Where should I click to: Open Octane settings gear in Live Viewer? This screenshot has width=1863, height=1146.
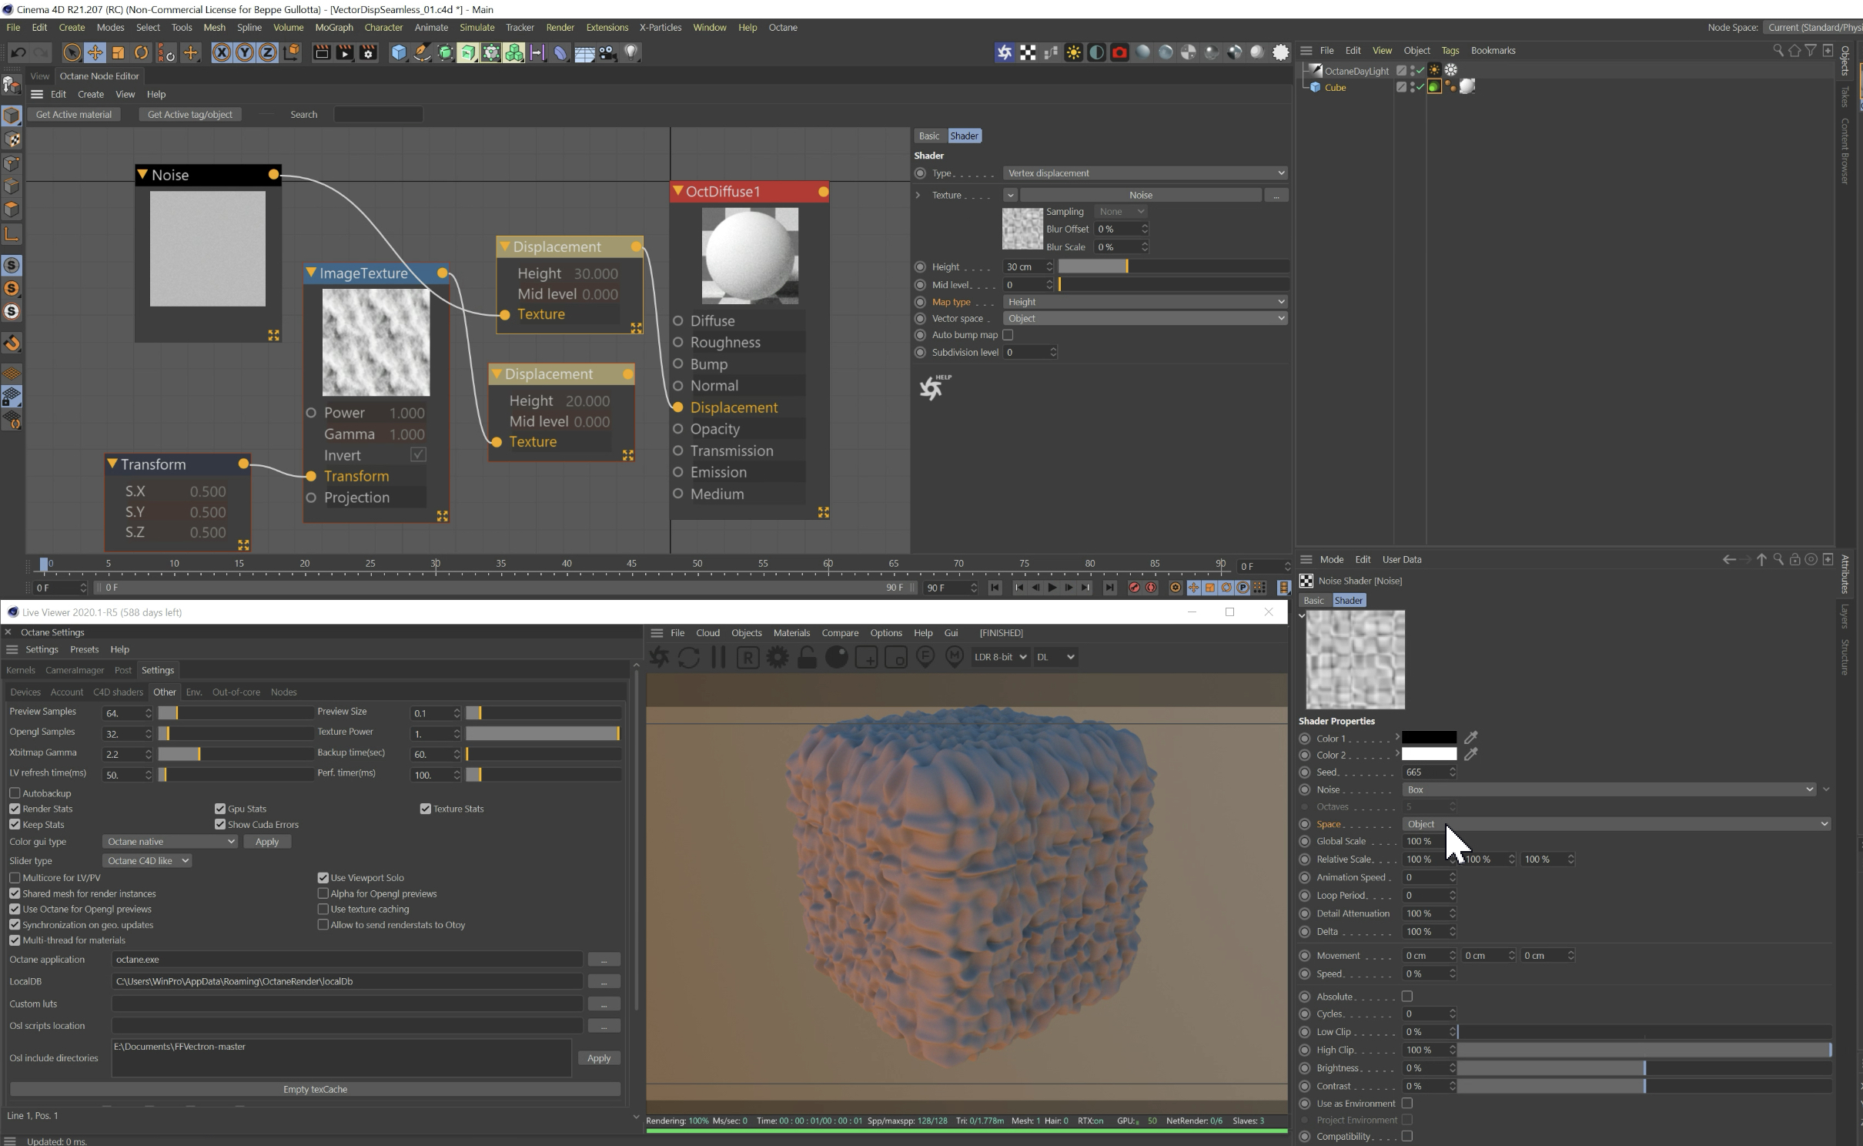(x=778, y=657)
